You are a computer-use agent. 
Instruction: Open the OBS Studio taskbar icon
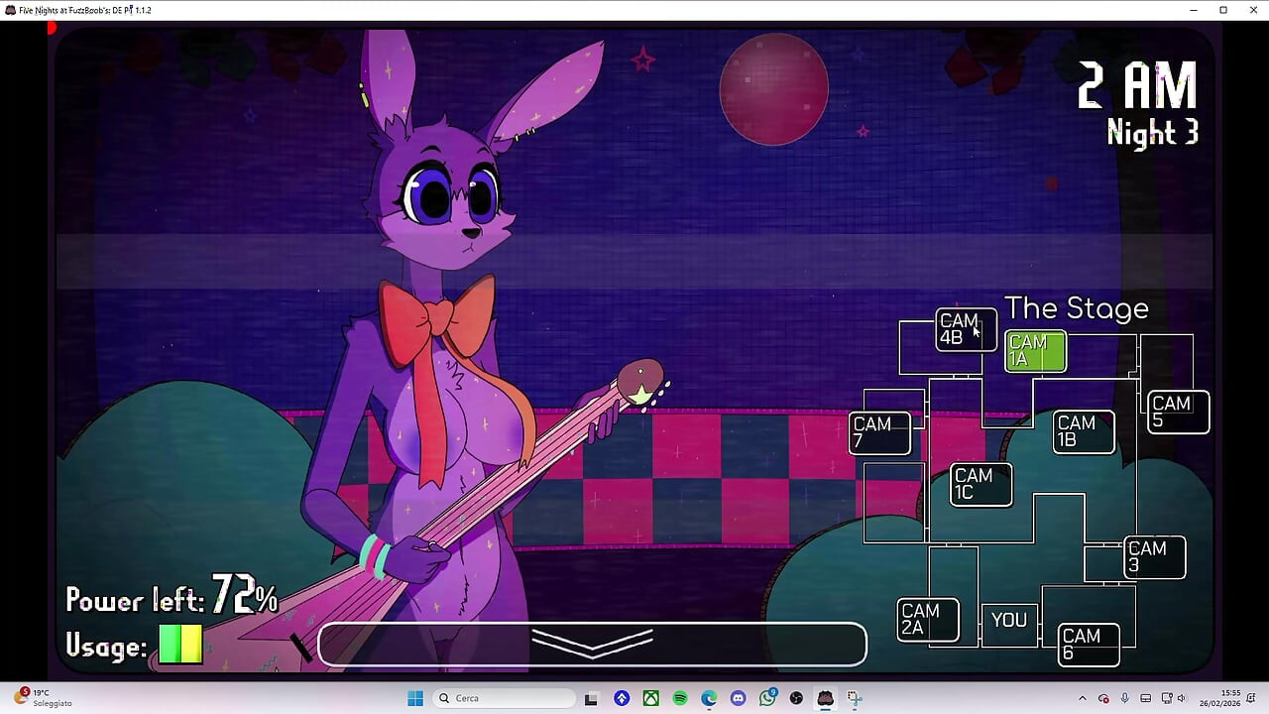point(796,698)
